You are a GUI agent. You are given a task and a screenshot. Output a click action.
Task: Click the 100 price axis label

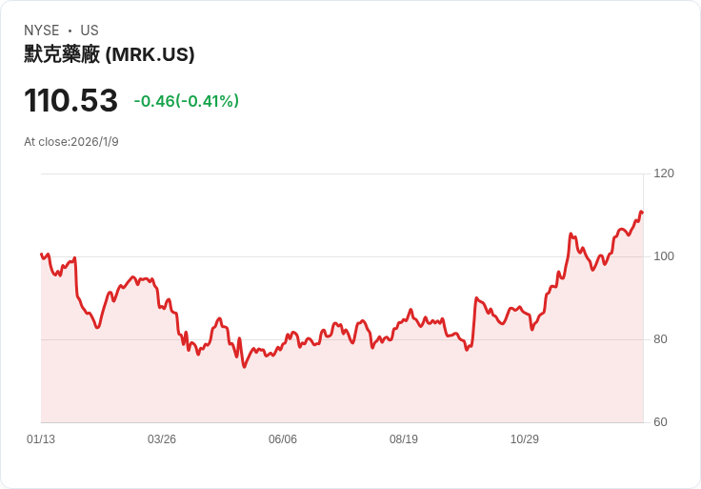tap(664, 256)
